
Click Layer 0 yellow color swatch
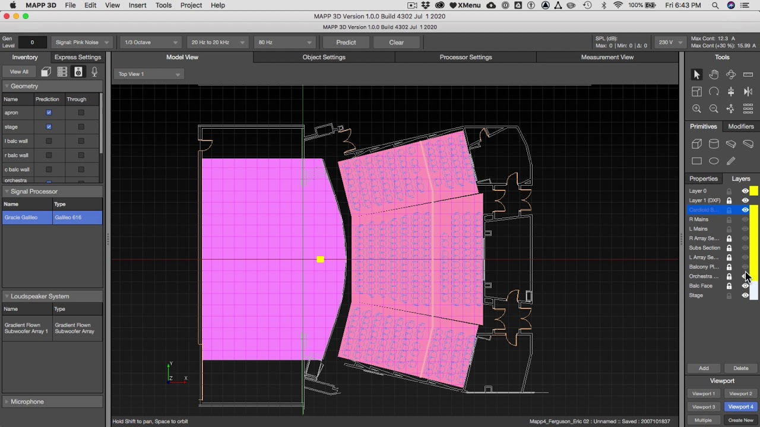click(753, 191)
